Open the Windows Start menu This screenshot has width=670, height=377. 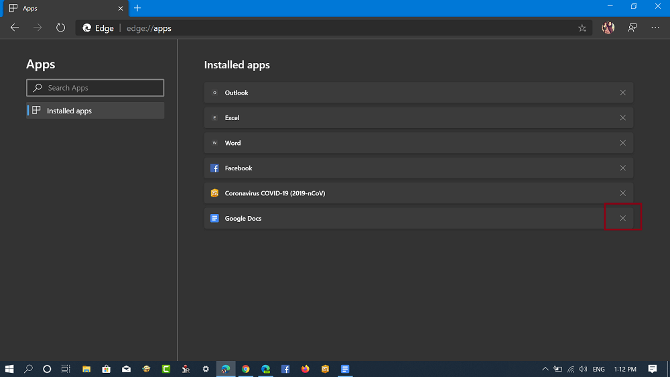pyautogui.click(x=9, y=369)
